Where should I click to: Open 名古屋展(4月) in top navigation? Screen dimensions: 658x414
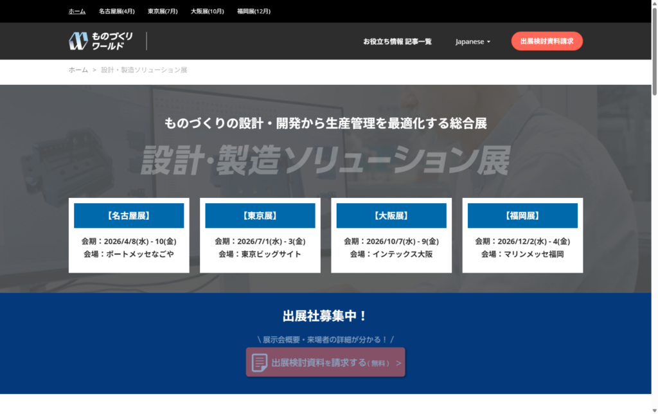[x=117, y=11]
